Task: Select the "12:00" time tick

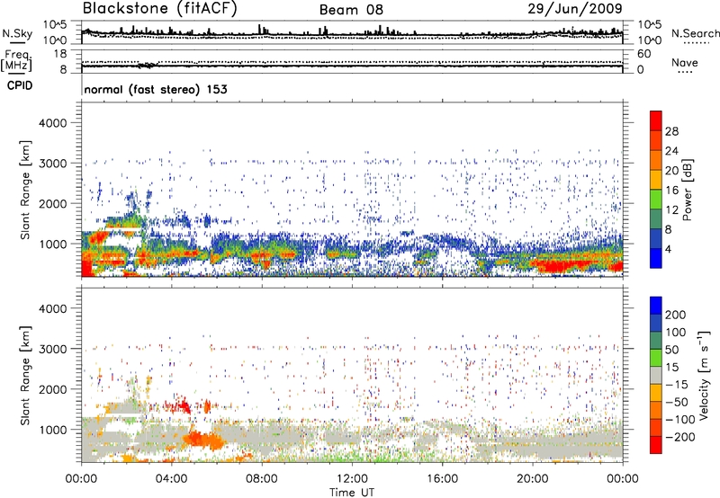Action: coord(352,479)
